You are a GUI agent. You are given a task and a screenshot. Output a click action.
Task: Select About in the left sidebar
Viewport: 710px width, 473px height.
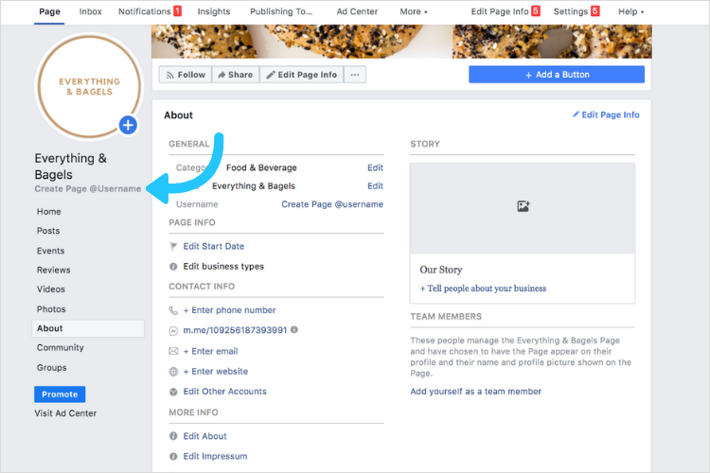click(88, 328)
